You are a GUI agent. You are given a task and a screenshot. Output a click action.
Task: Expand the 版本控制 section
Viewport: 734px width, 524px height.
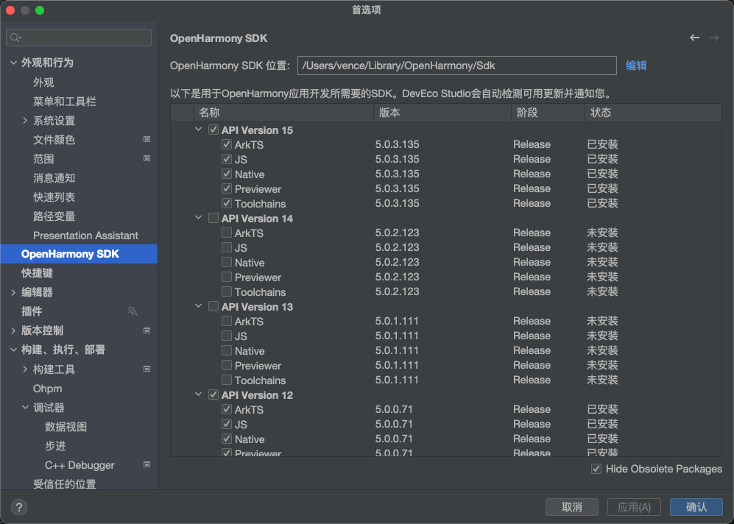pos(13,330)
